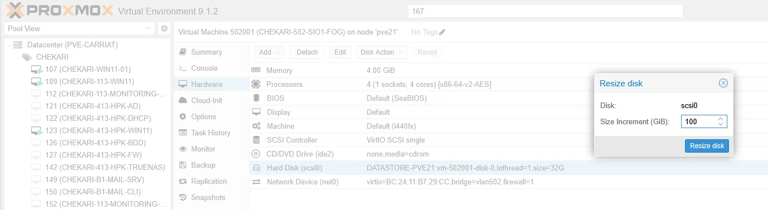Image resolution: width=768 pixels, height=210 pixels.
Task: Click the Detach button
Action: click(307, 52)
